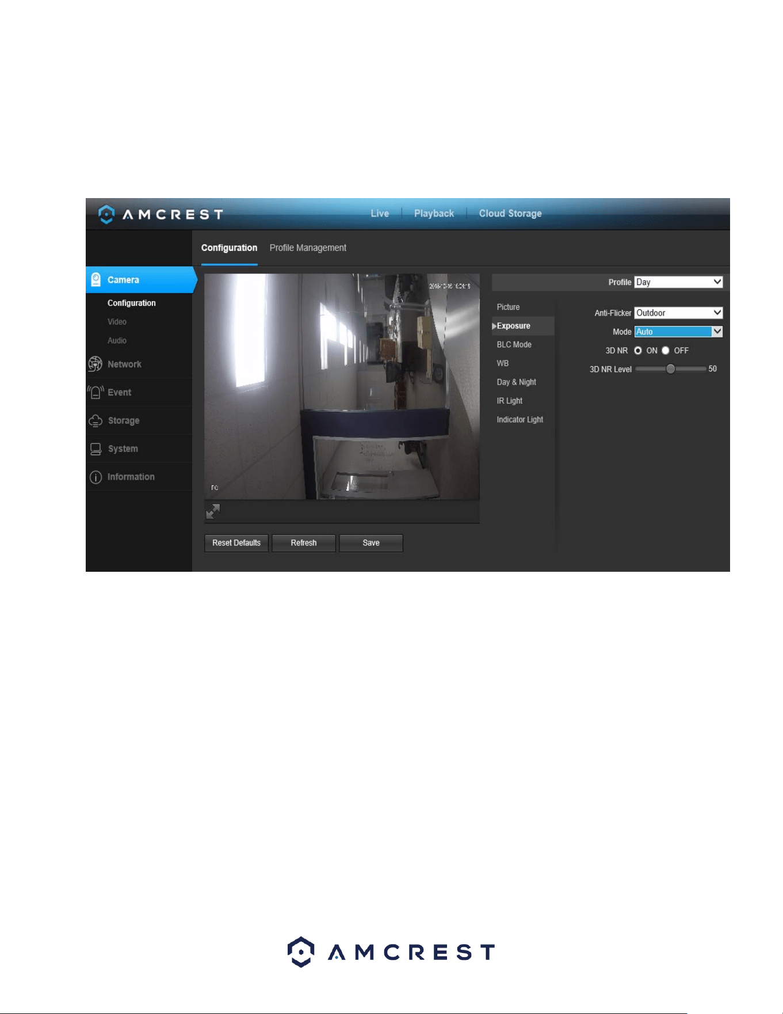
Task: Click the System monitor icon
Action: [96, 449]
